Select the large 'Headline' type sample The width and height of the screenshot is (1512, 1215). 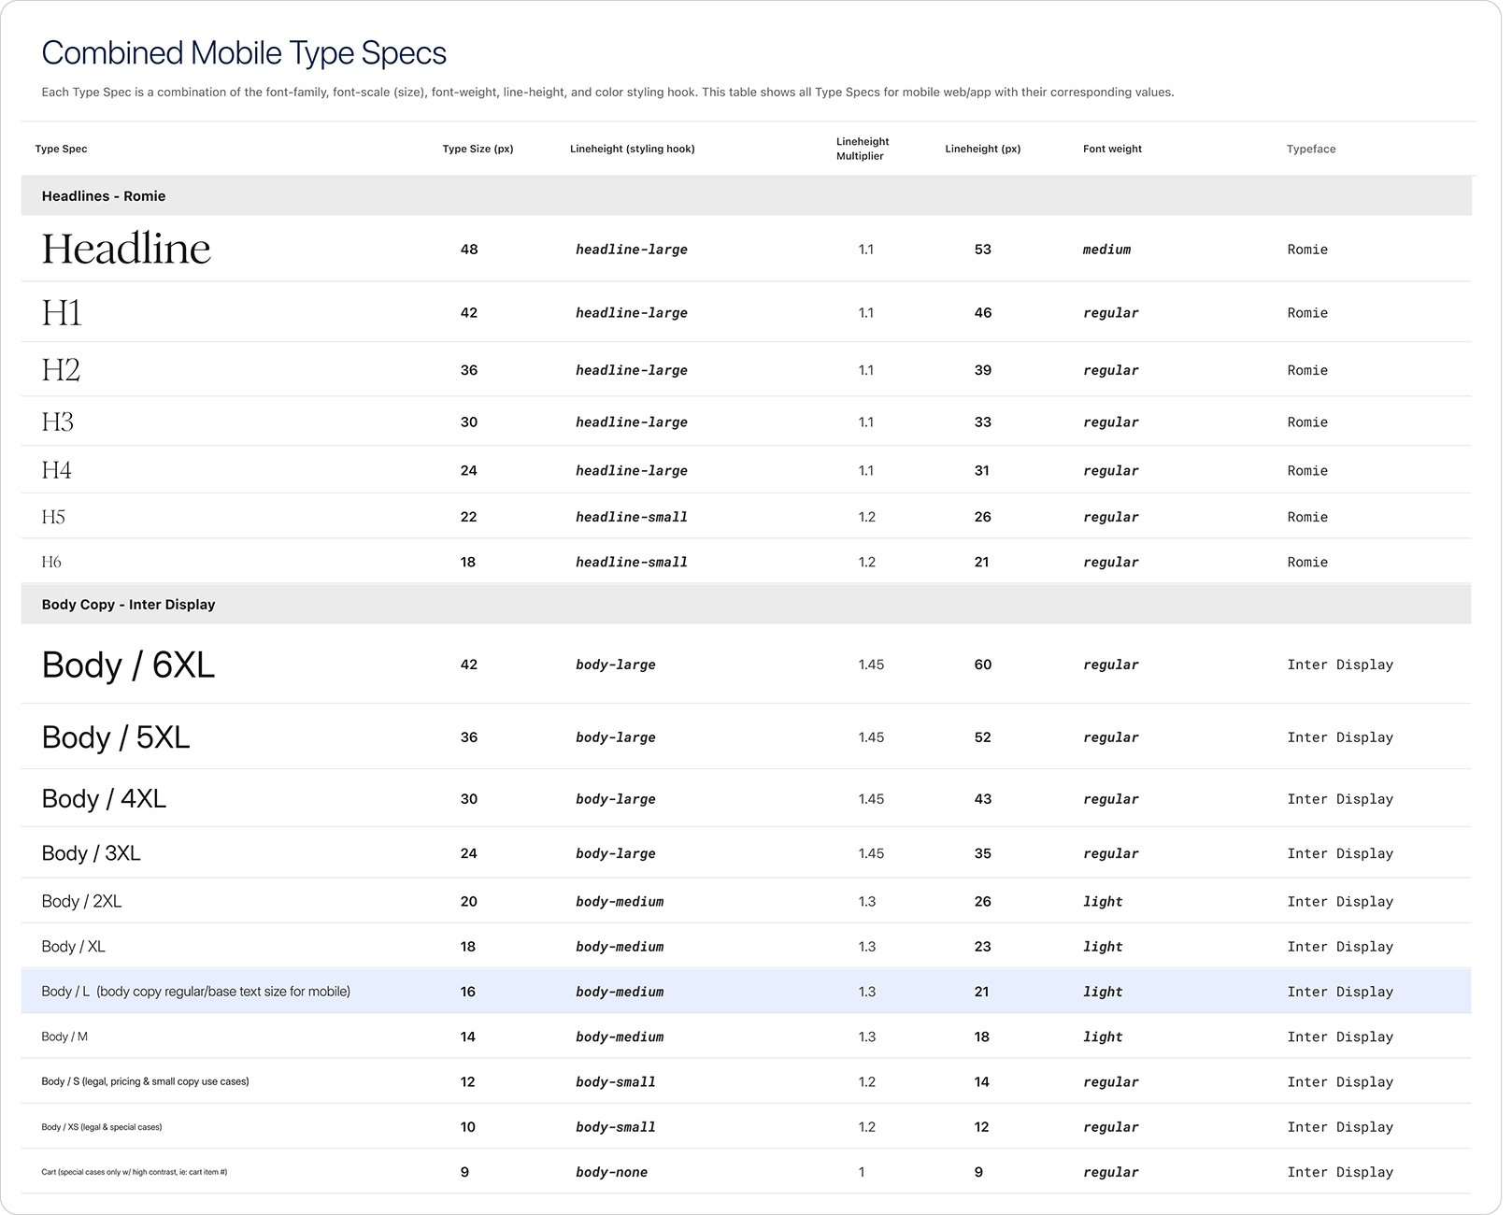pos(126,250)
